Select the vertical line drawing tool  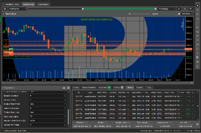click(197, 19)
